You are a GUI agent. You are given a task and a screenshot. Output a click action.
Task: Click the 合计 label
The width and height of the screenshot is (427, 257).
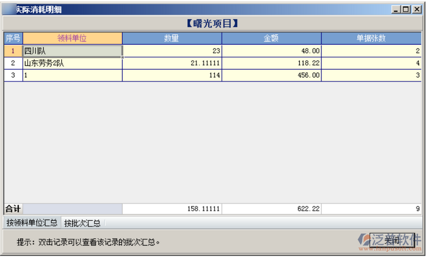pyautogui.click(x=13, y=209)
